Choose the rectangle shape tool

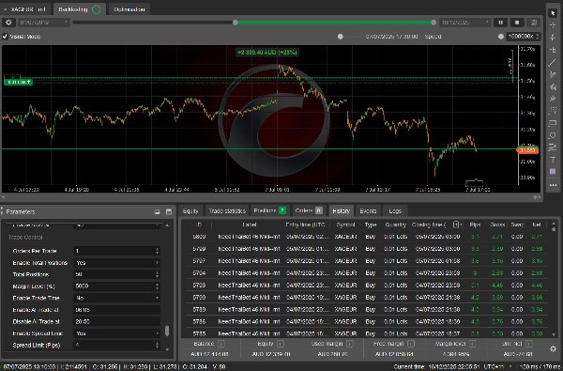553,123
